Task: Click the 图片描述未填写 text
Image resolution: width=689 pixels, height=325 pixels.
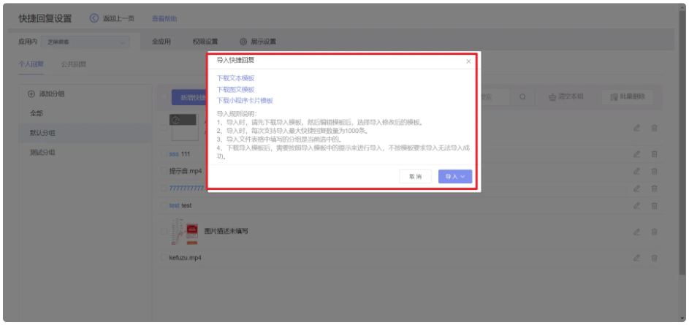Action: (227, 231)
